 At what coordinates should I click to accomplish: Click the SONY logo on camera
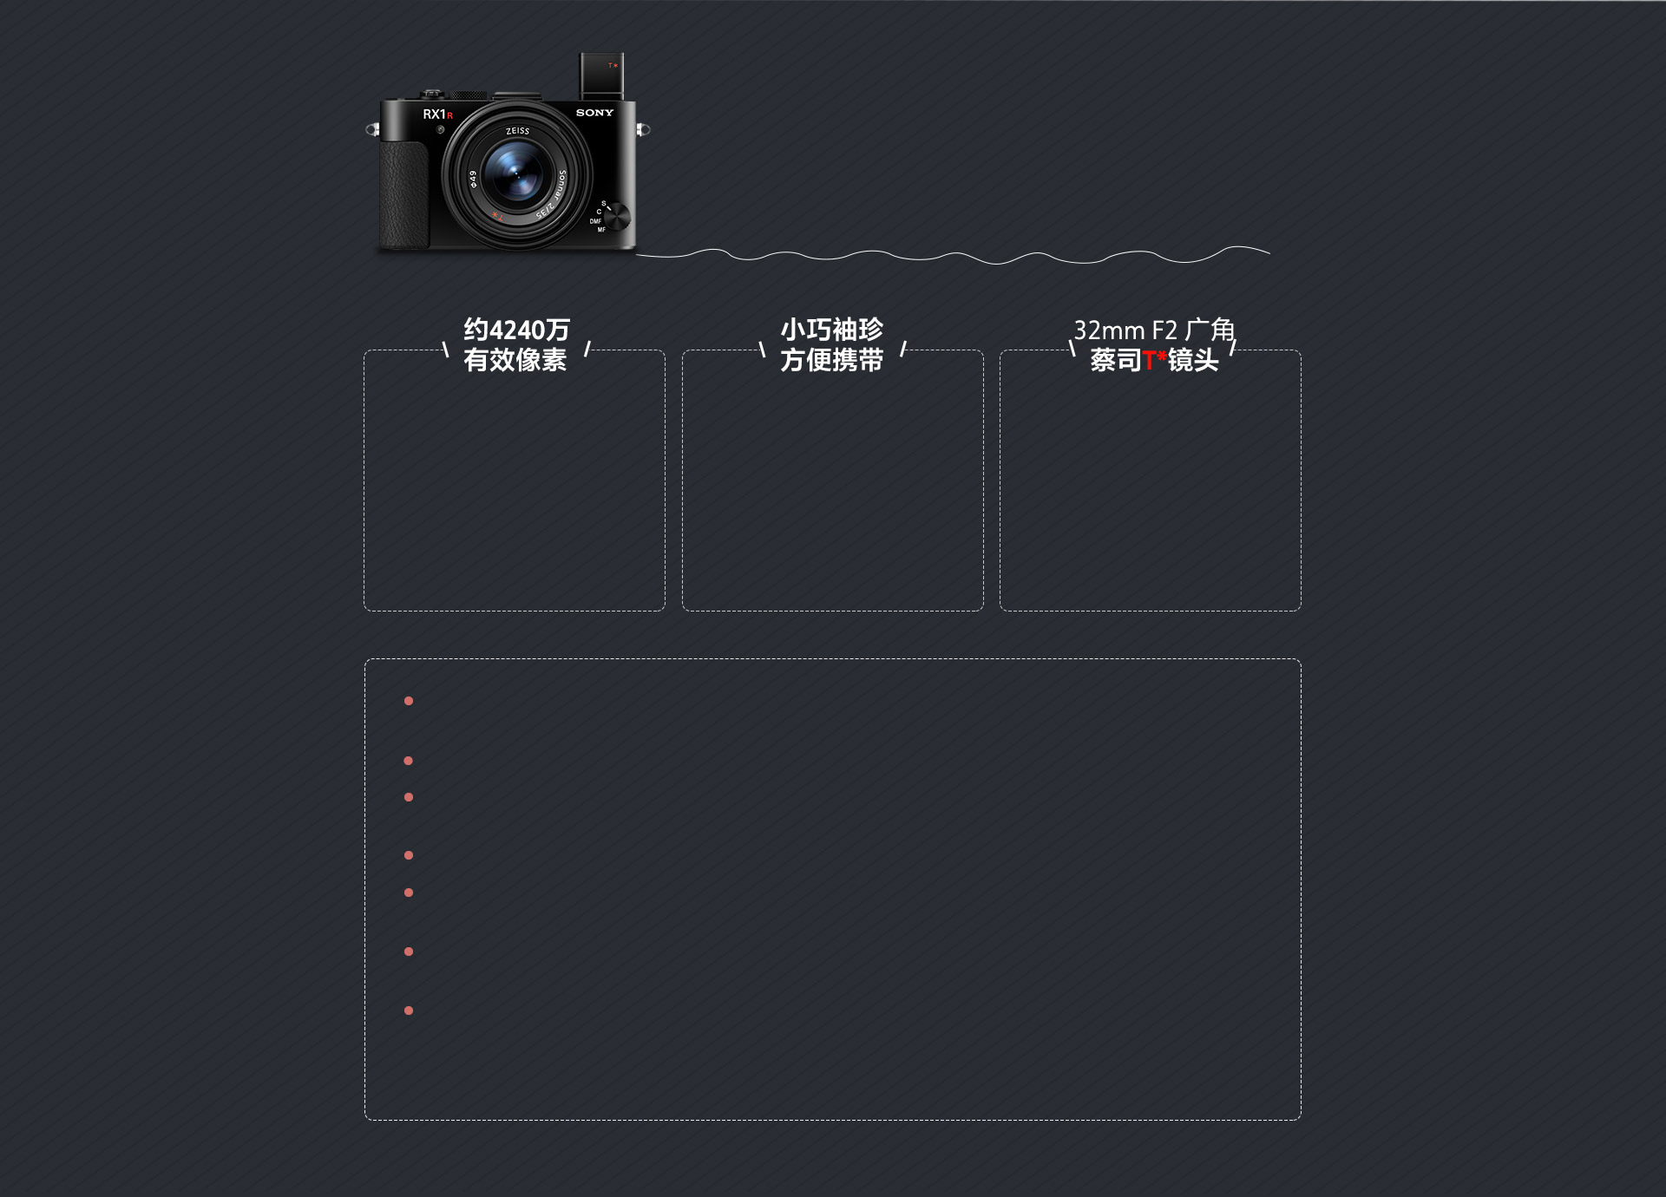coord(594,113)
